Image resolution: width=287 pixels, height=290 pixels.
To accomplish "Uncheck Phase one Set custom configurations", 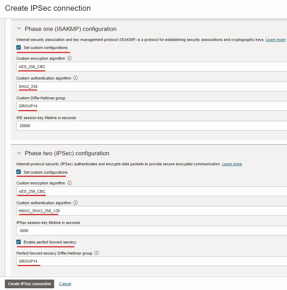I will click(x=19, y=48).
